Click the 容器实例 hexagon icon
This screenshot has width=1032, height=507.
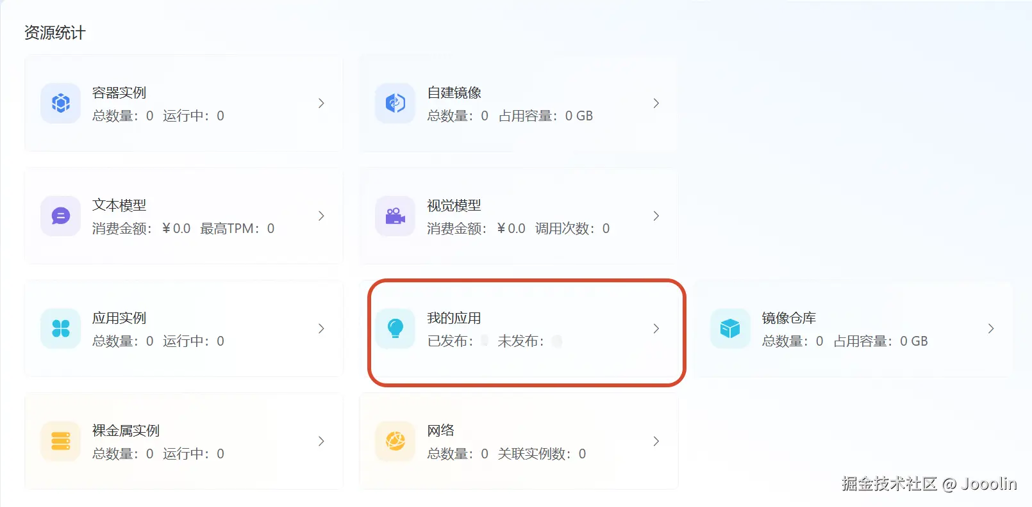click(x=61, y=103)
